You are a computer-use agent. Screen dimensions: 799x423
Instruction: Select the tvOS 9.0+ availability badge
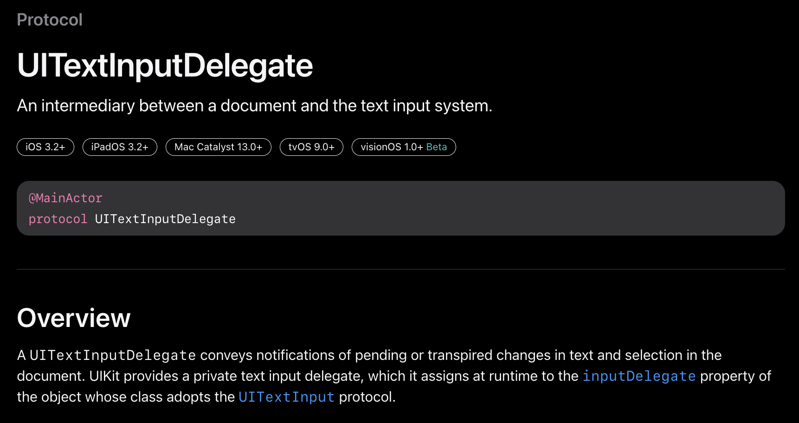click(x=311, y=147)
